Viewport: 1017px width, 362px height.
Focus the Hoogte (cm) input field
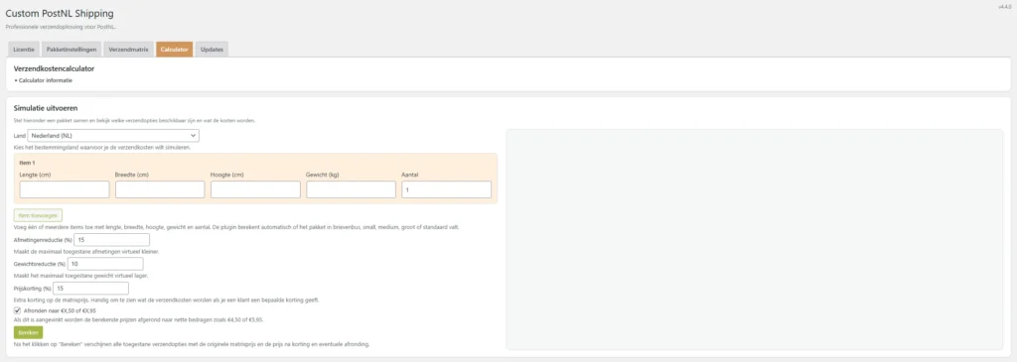(x=255, y=189)
